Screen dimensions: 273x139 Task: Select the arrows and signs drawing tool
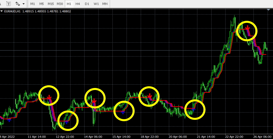click(x=18, y=4)
